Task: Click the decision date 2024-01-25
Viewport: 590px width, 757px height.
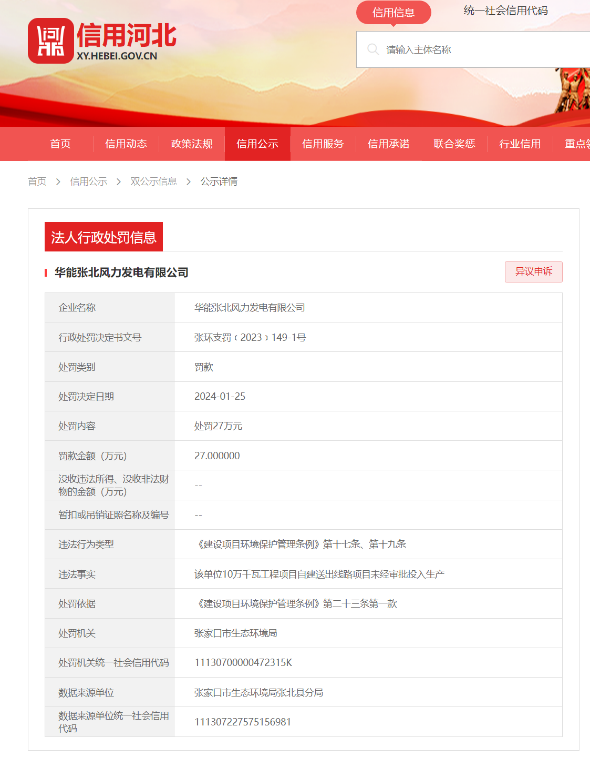Action: pyautogui.click(x=220, y=396)
